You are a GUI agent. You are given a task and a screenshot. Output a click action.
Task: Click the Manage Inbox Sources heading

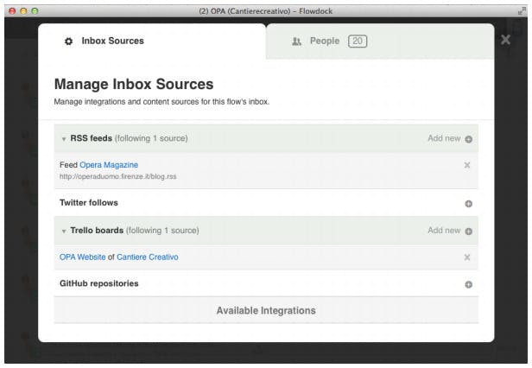click(x=134, y=84)
